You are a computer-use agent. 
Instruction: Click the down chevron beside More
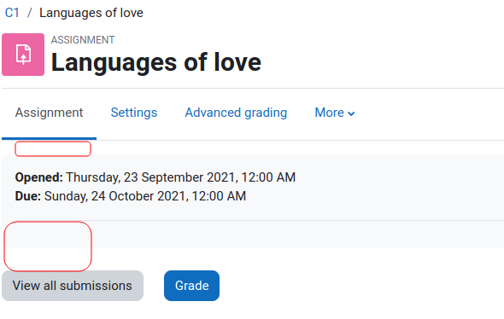[x=351, y=113]
